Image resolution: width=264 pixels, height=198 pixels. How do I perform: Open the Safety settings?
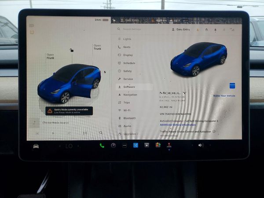tap(125, 71)
